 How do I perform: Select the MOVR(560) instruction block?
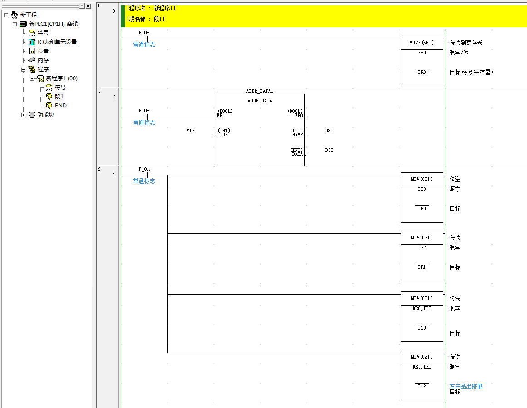(422, 61)
